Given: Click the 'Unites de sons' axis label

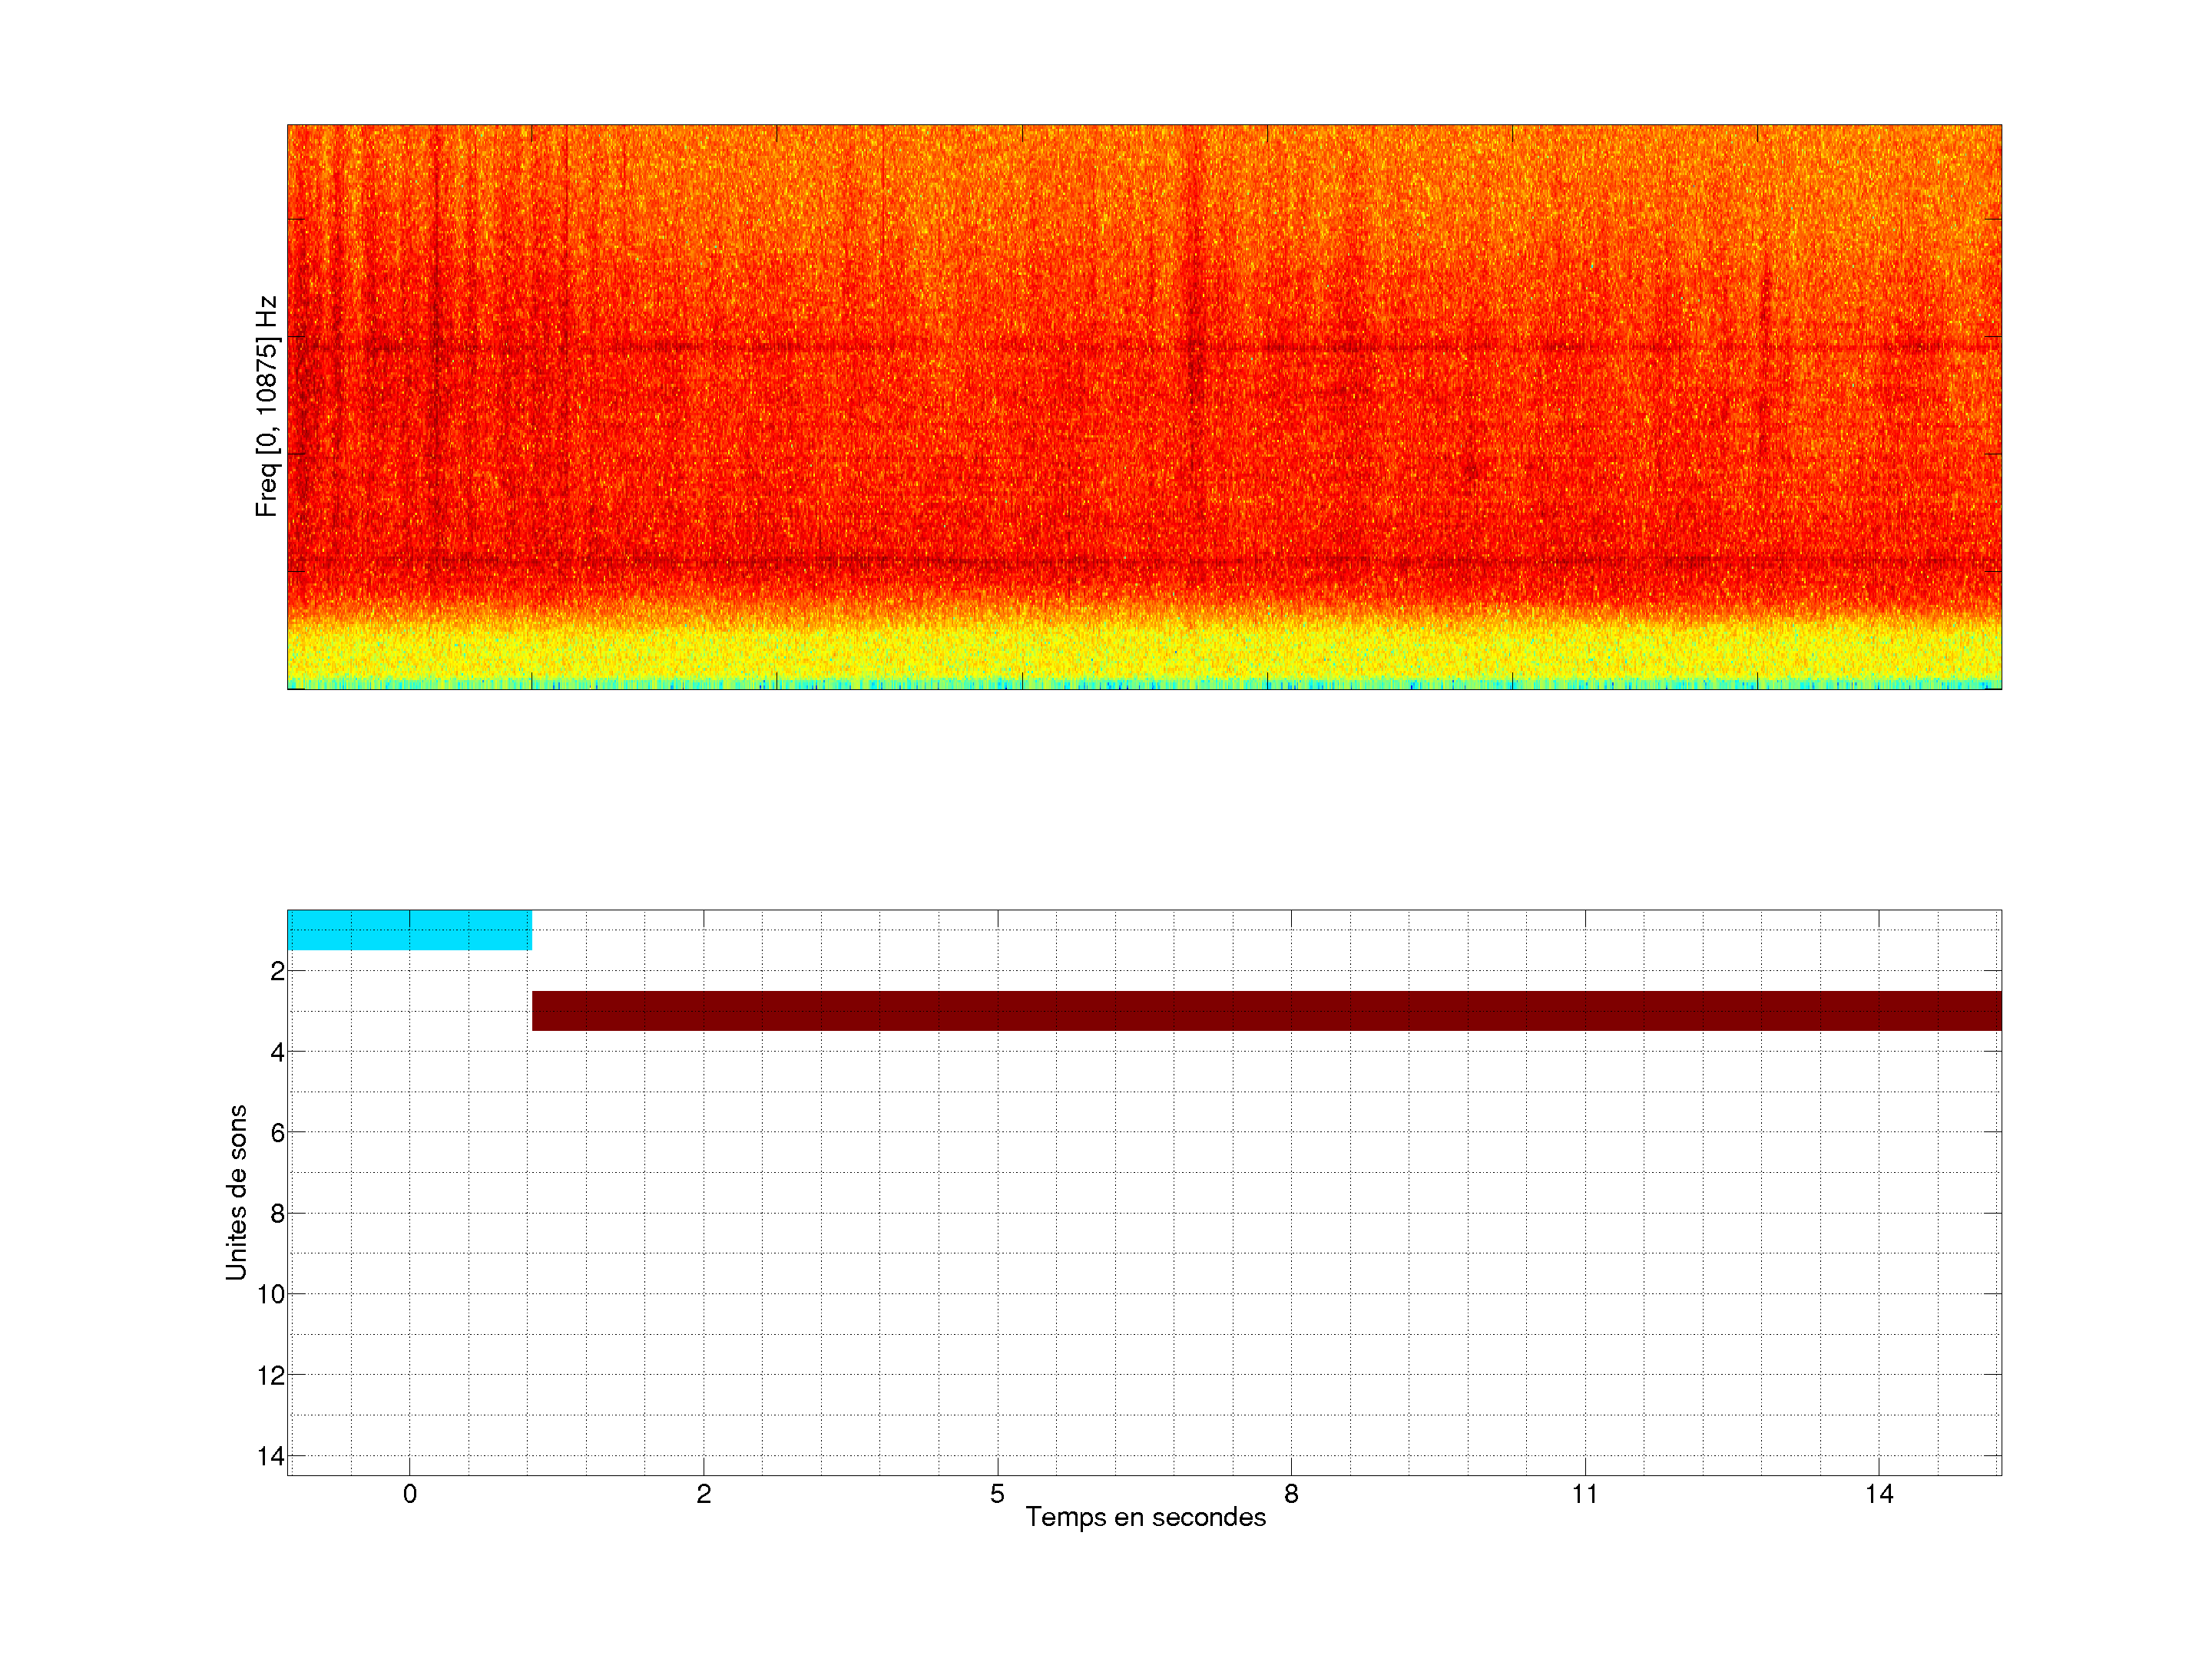Looking at the screenshot, I should pyautogui.click(x=236, y=1192).
